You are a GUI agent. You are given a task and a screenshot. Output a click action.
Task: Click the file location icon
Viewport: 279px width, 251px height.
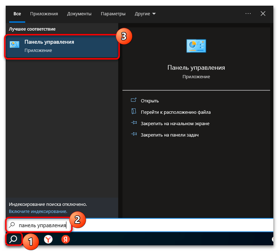pyautogui.click(x=133, y=111)
